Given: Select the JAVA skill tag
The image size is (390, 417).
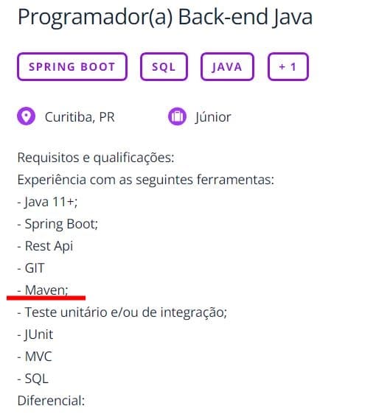Looking at the screenshot, I should coord(227,66).
